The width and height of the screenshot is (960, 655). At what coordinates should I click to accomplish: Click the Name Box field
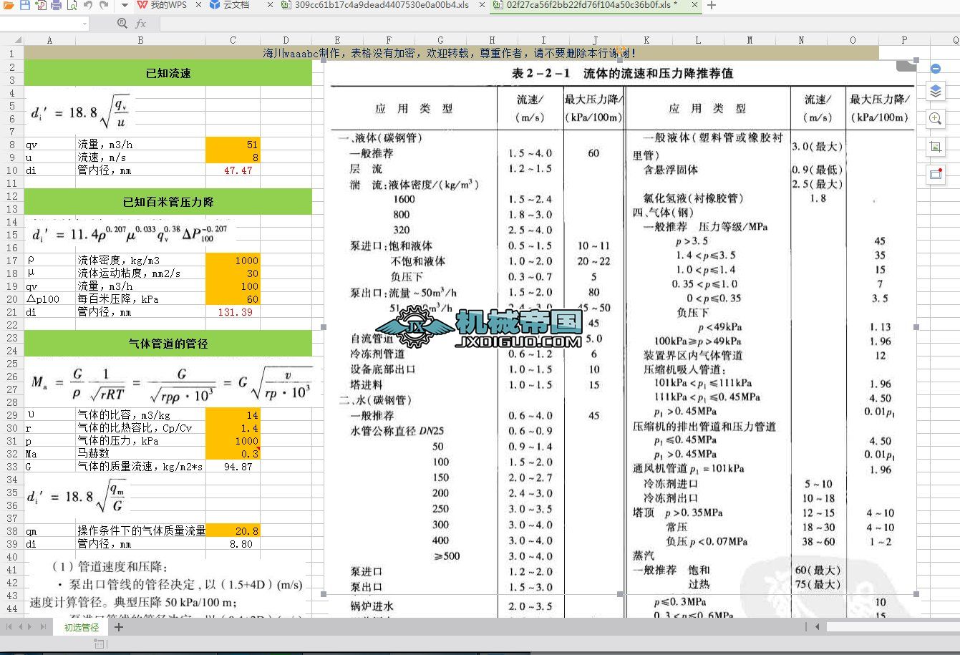[39, 24]
